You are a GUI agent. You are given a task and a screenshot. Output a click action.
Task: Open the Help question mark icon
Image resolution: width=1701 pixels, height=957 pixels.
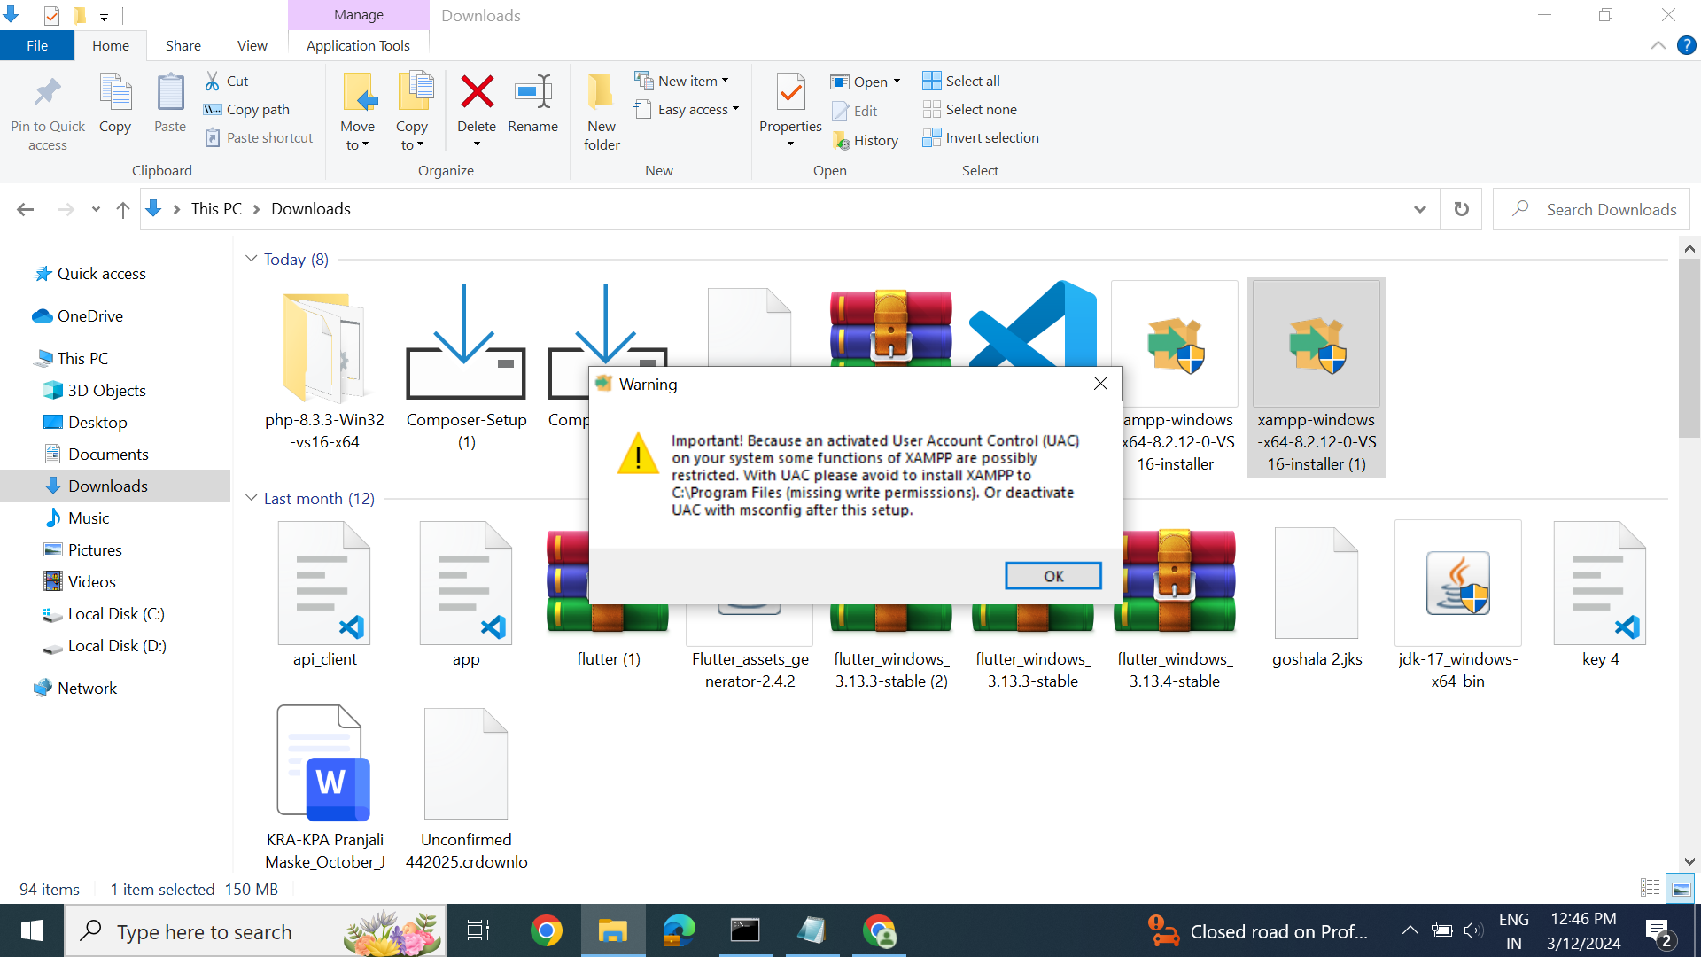pos(1686,45)
